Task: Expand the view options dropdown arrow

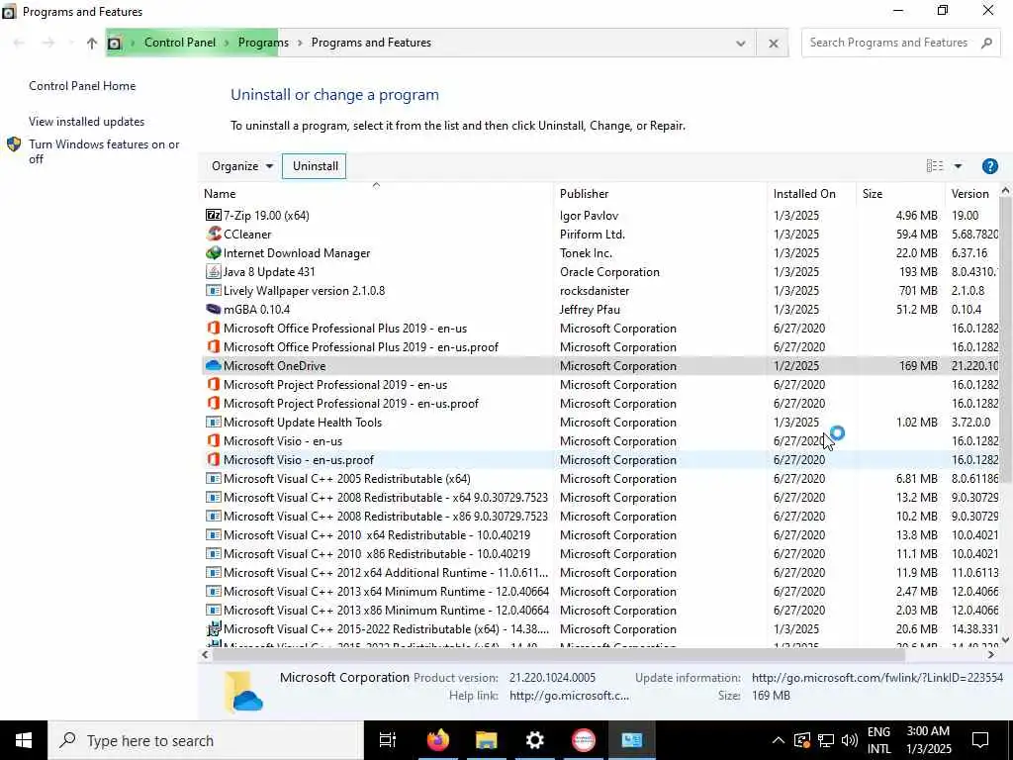Action: click(x=958, y=166)
